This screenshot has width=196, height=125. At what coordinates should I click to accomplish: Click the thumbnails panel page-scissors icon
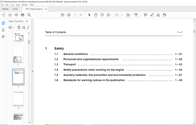[24, 27]
